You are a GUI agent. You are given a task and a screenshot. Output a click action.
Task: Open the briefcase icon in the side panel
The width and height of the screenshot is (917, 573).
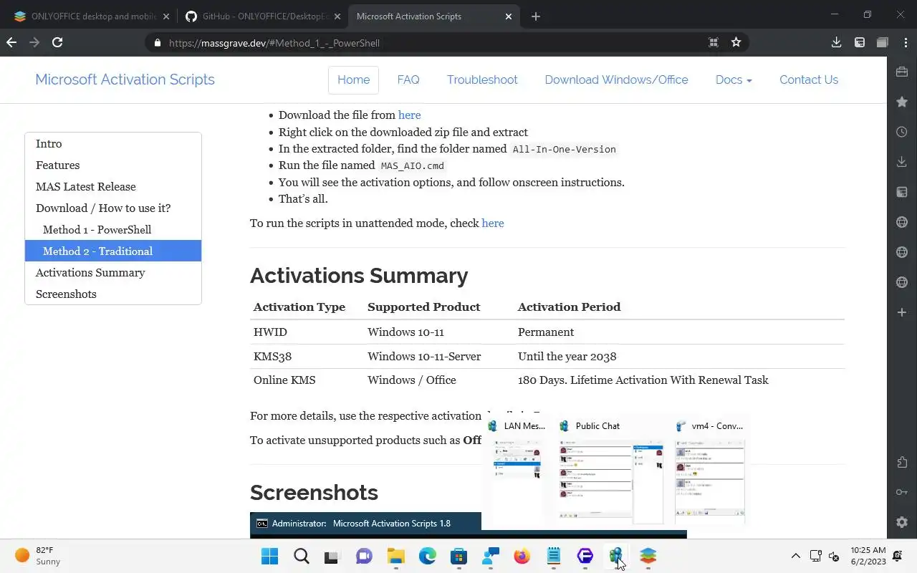point(902,72)
